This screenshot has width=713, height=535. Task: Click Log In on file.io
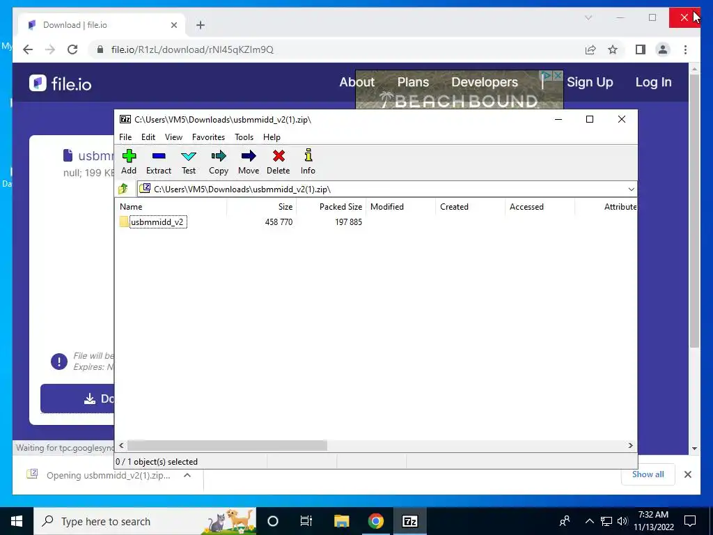pos(653,82)
